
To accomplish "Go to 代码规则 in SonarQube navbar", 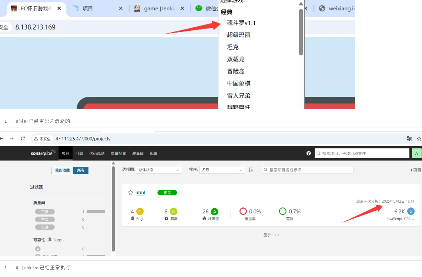I will [x=97, y=153].
